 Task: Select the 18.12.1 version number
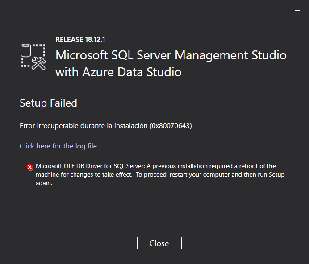click(x=95, y=40)
